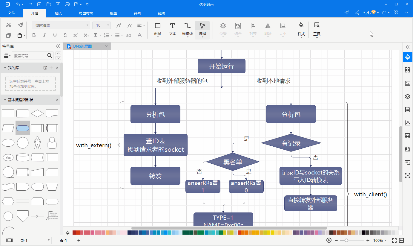Select the person figure shape

click(x=37, y=143)
